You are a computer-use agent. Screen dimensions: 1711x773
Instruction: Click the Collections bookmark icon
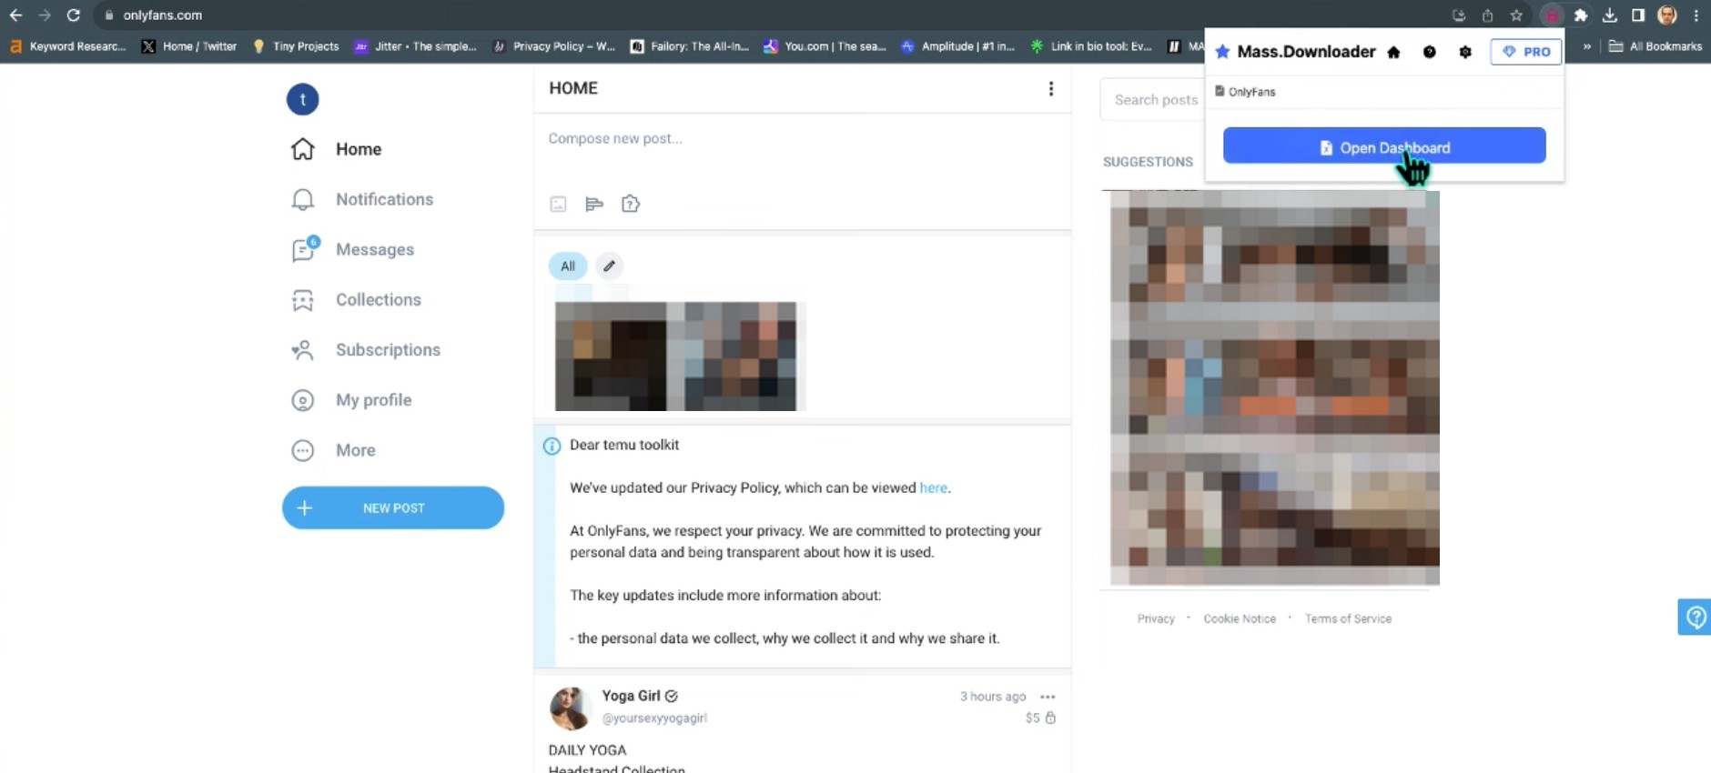303,299
